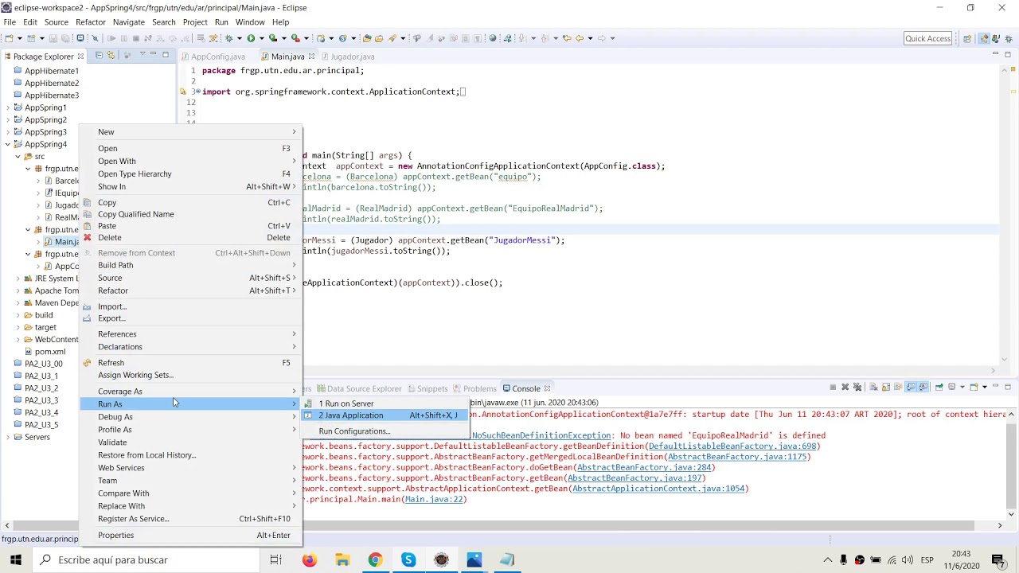Click Remove Launch in Console toolbar

[x=845, y=388]
